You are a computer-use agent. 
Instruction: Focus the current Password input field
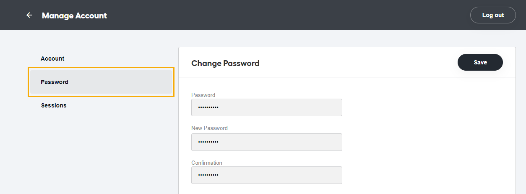[x=267, y=107]
